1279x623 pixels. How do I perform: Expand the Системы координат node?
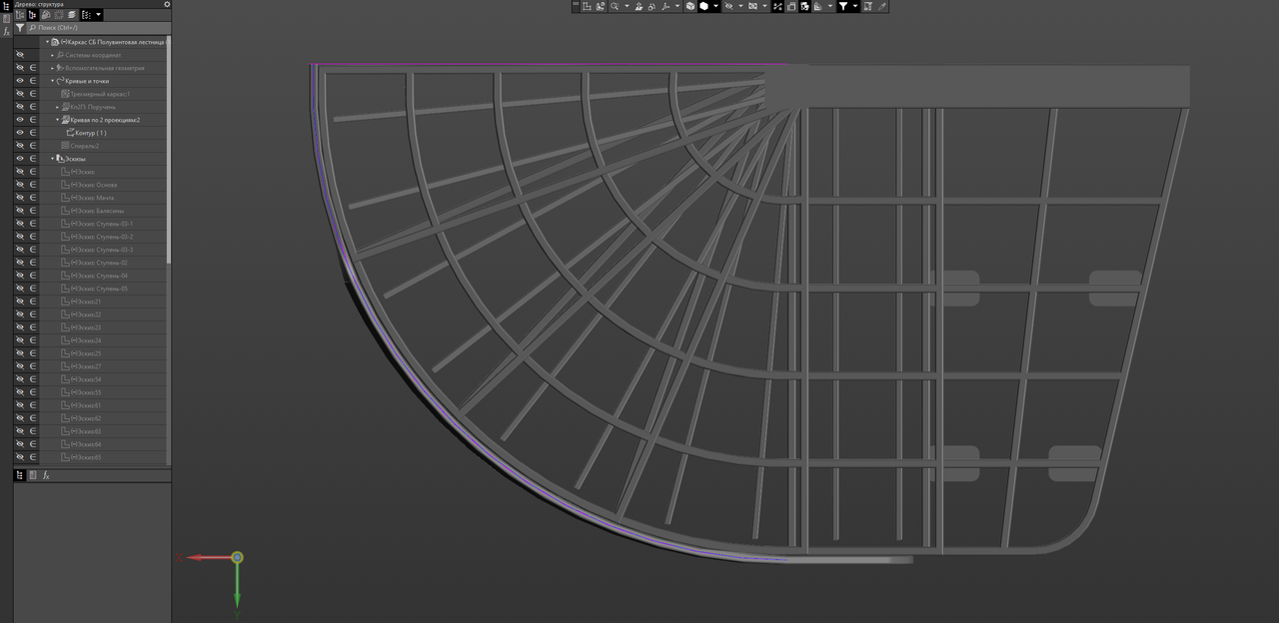[52, 55]
